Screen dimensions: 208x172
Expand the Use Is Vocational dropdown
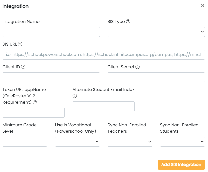click(x=77, y=142)
